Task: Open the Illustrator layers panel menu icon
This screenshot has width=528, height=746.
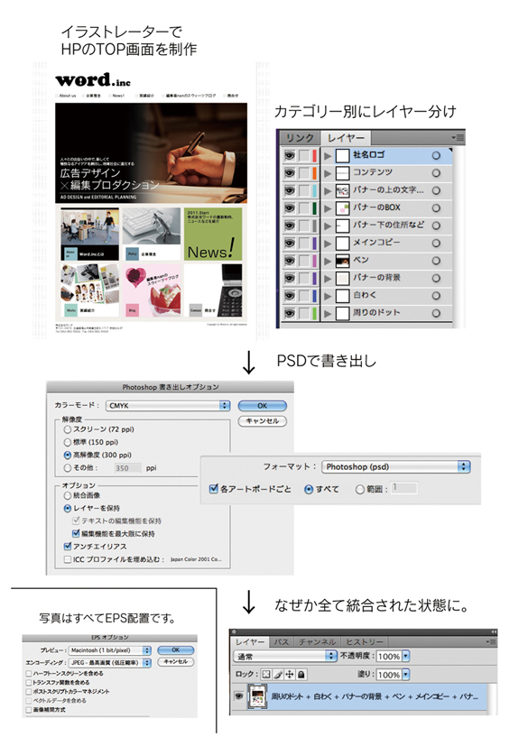Action: [458, 138]
